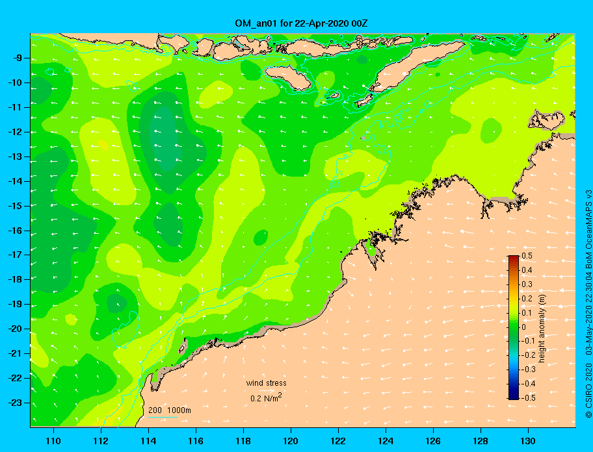Click the longitude label 120
The width and height of the screenshot is (593, 452).
(x=291, y=441)
